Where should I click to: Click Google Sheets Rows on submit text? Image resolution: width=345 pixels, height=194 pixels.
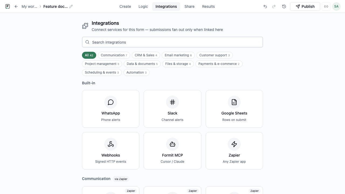coord(234,120)
